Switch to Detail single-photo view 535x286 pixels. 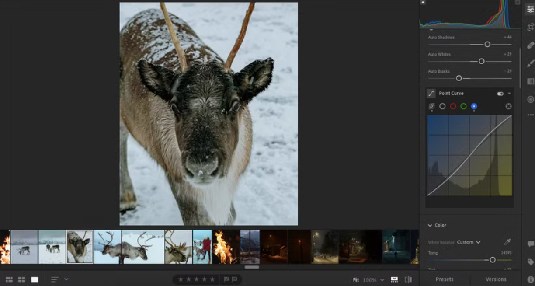(35, 279)
